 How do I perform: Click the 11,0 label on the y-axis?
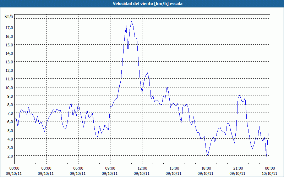pyautogui.click(x=9, y=79)
